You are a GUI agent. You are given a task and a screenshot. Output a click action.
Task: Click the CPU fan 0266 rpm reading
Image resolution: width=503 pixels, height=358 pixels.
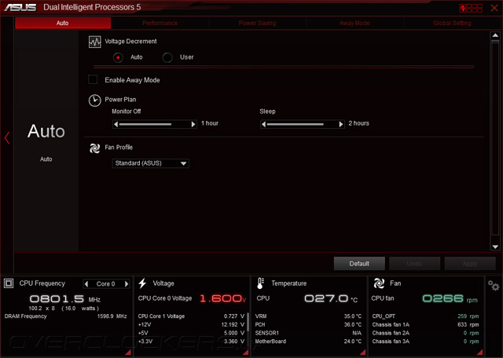coord(450,299)
